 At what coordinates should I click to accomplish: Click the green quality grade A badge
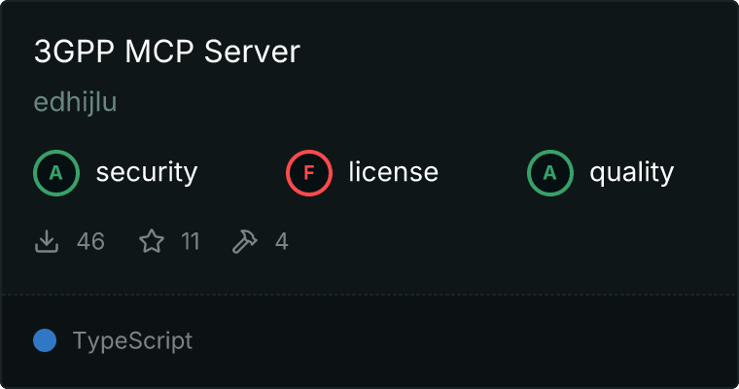(550, 173)
